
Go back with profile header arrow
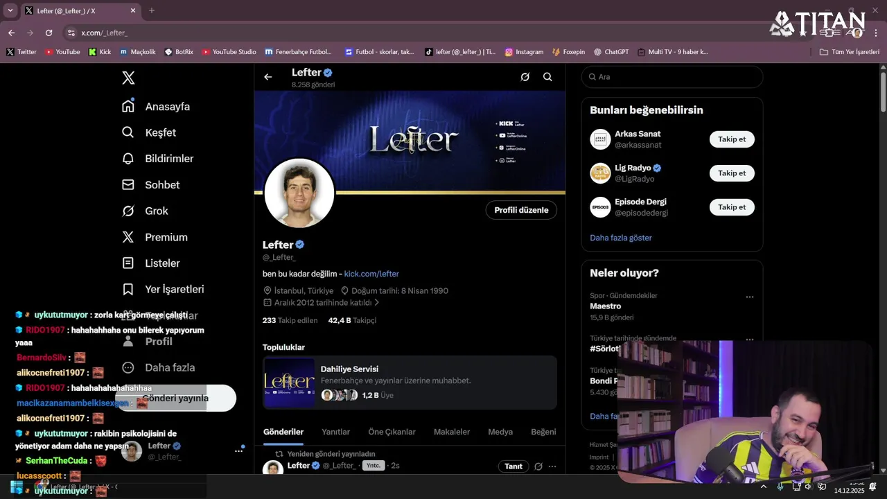pos(268,77)
